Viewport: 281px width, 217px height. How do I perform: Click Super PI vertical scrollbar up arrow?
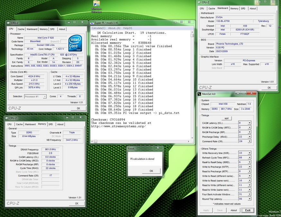point(192,32)
